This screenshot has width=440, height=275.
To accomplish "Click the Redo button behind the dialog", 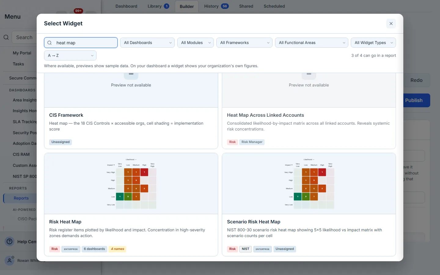I will click(416, 80).
